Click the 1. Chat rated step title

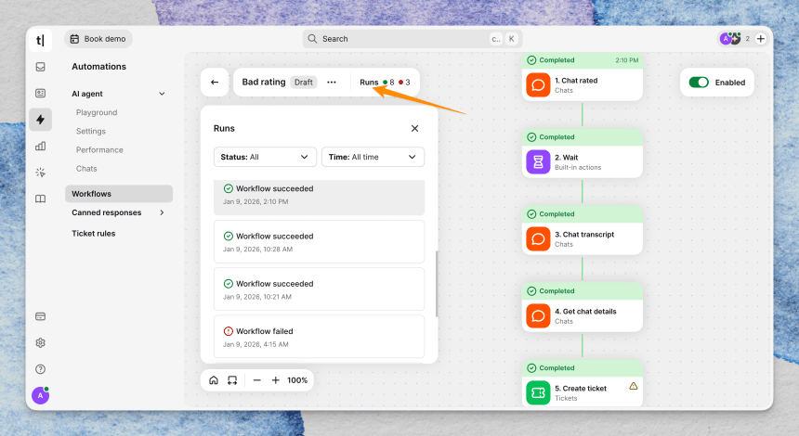click(576, 81)
